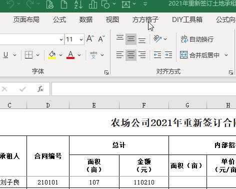Open text box icon dropdown arrow
This screenshot has height=189, width=236.
(x=134, y=3)
